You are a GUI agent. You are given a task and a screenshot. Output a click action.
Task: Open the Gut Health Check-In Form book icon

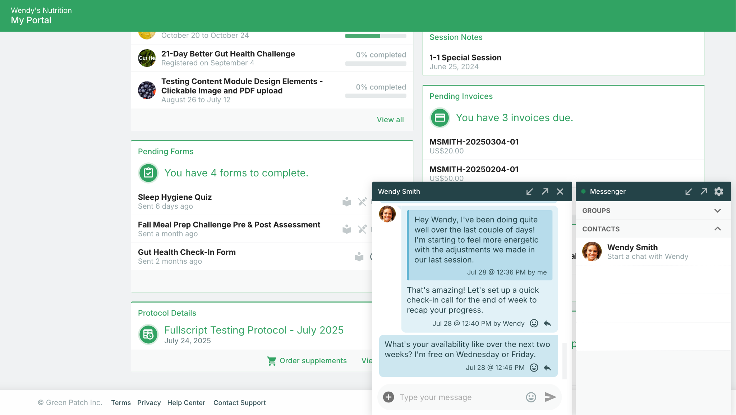(359, 256)
